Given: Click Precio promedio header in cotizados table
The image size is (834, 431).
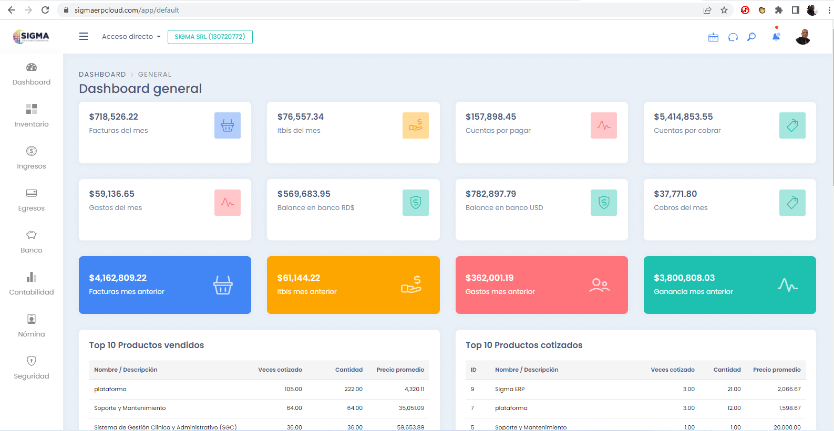Looking at the screenshot, I should (777, 370).
